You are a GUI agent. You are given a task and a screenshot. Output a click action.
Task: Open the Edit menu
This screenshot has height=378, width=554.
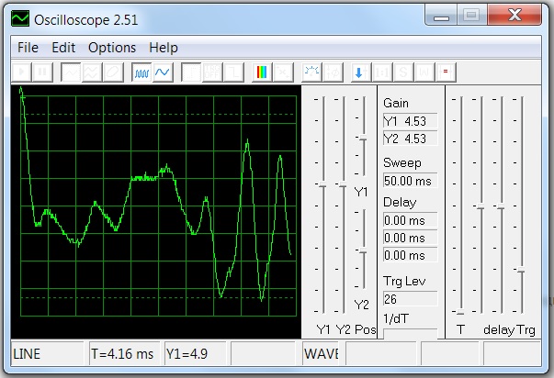click(63, 48)
